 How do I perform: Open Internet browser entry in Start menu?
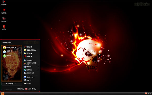7,56
